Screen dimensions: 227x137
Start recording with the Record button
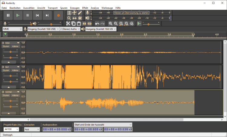point(58,15)
